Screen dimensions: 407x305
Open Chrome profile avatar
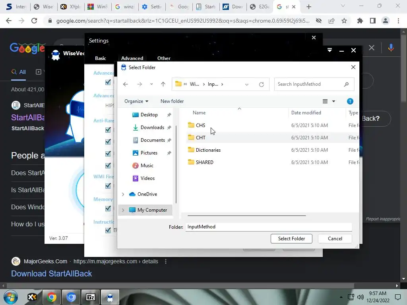386,21
